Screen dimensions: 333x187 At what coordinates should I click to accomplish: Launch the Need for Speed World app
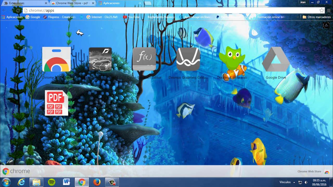coord(100,59)
